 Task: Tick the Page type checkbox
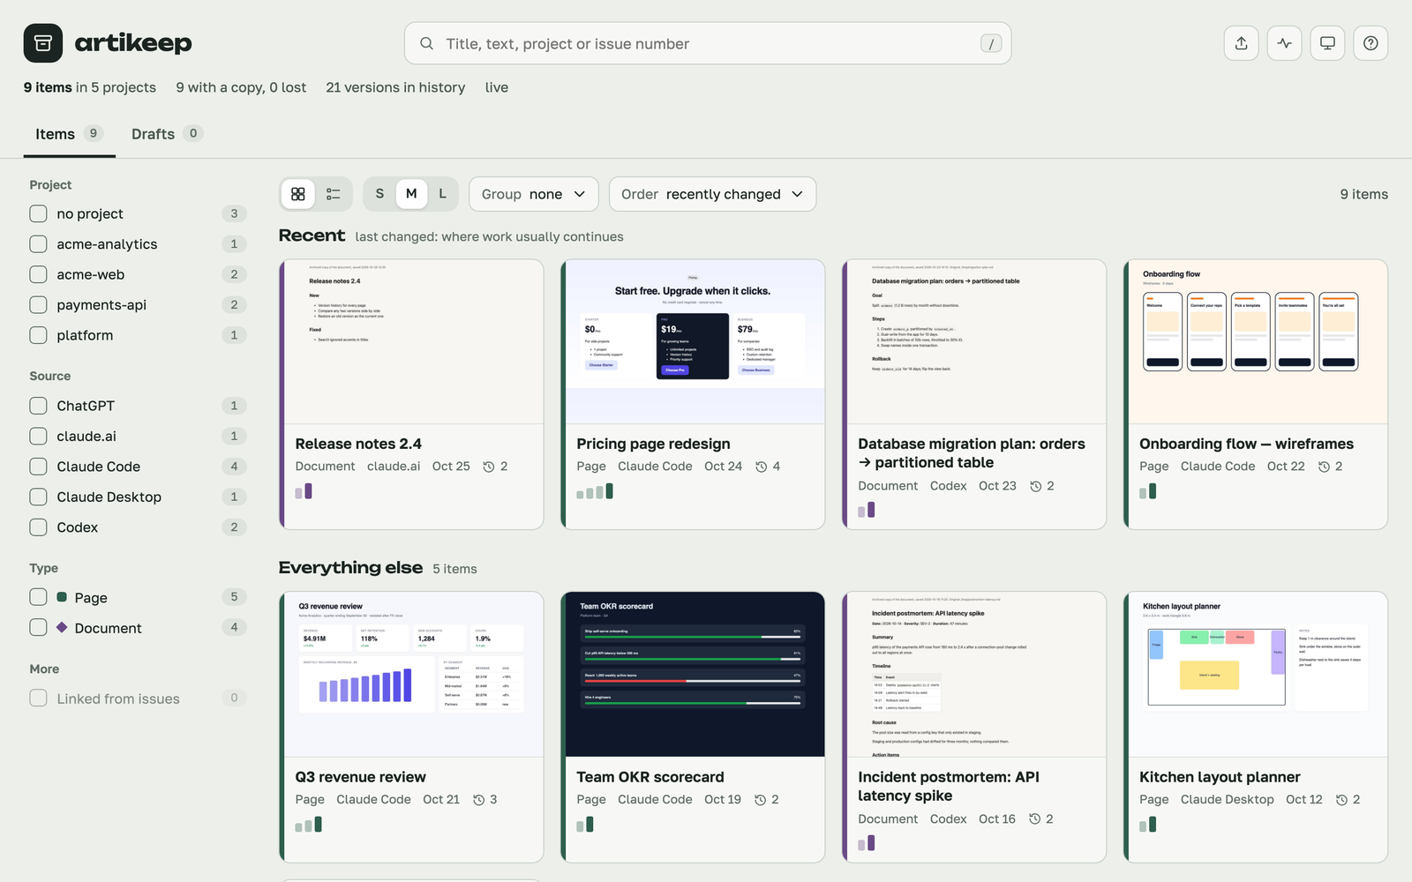pyautogui.click(x=38, y=597)
